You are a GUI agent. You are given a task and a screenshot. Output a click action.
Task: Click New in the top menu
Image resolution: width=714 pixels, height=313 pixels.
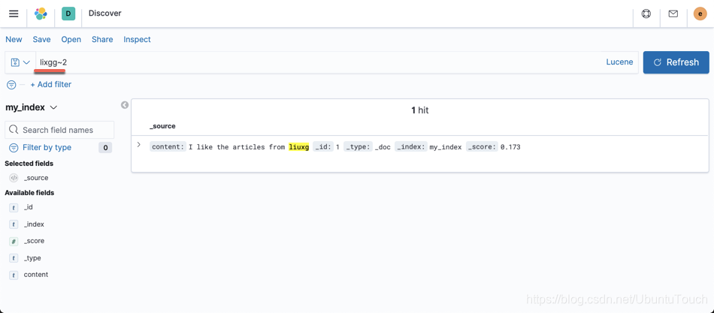pos(14,40)
